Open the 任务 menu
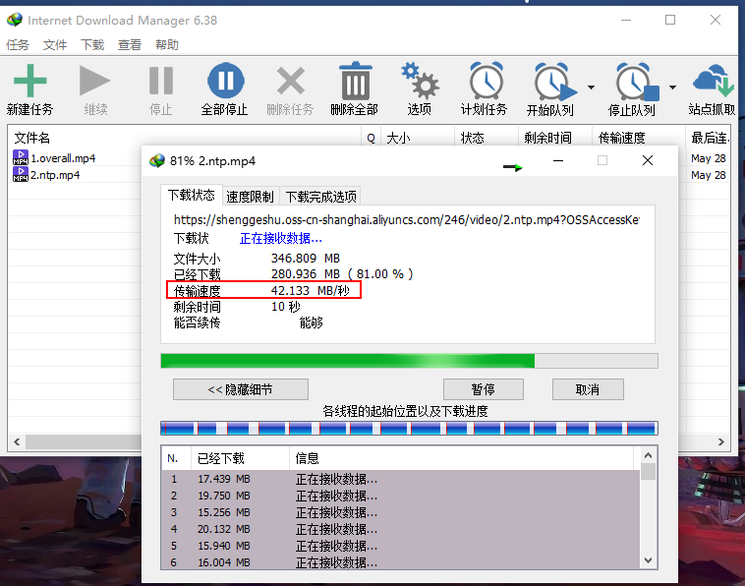 (18, 44)
